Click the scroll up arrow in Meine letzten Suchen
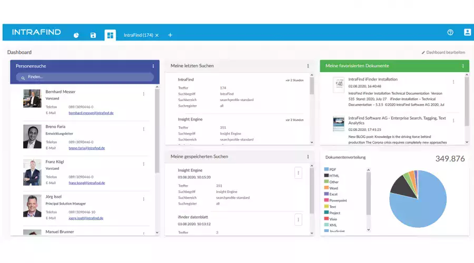This screenshot has height=263, width=474. (x=312, y=75)
